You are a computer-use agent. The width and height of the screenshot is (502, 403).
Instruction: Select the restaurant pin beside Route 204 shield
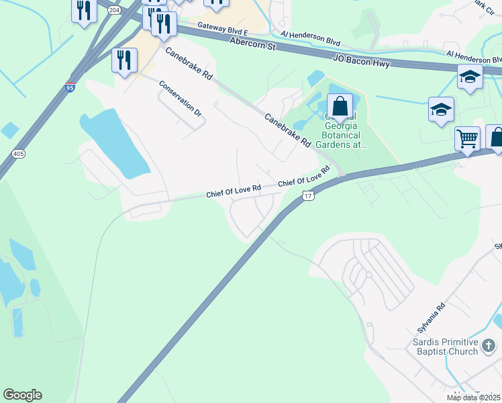84,13
